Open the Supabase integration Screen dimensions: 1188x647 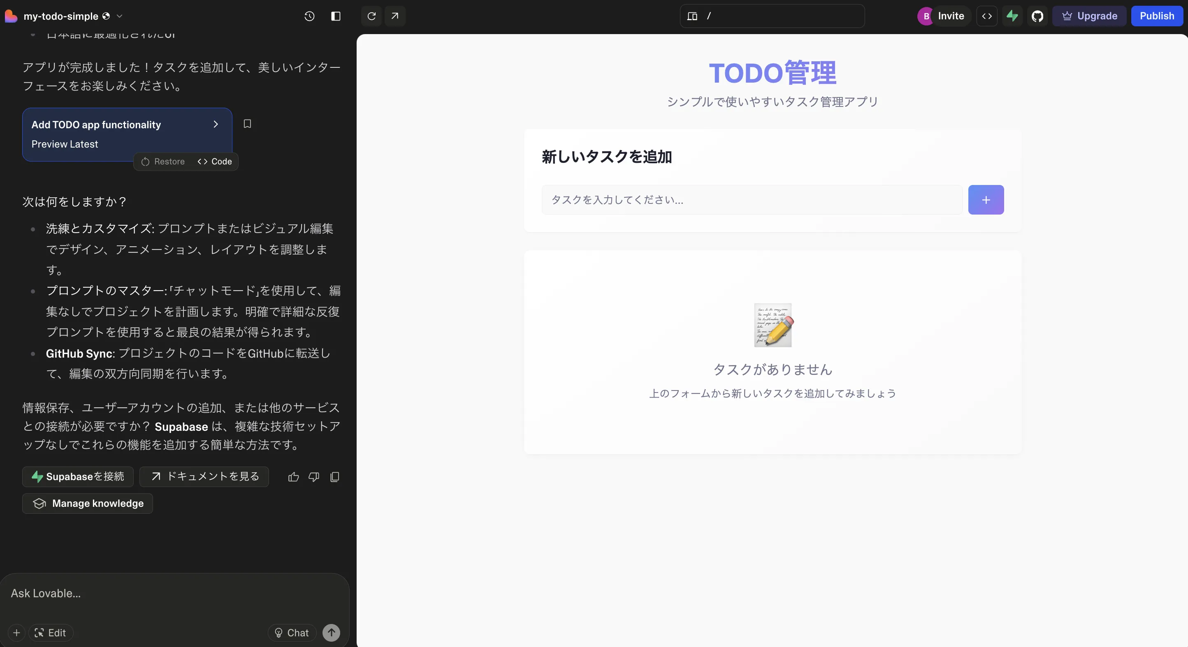[x=1013, y=16]
